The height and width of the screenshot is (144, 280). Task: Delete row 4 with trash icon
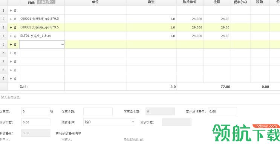(15, 36)
